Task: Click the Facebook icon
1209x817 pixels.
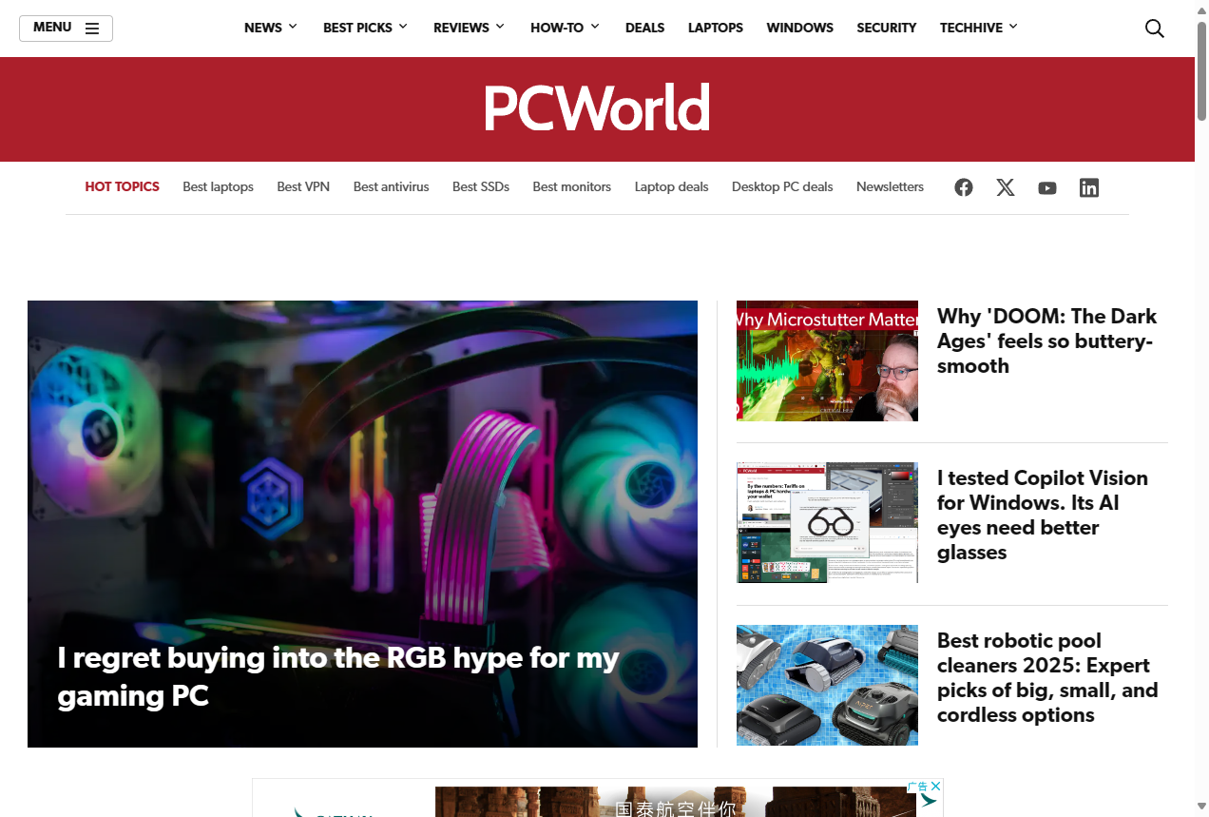Action: pyautogui.click(x=963, y=187)
